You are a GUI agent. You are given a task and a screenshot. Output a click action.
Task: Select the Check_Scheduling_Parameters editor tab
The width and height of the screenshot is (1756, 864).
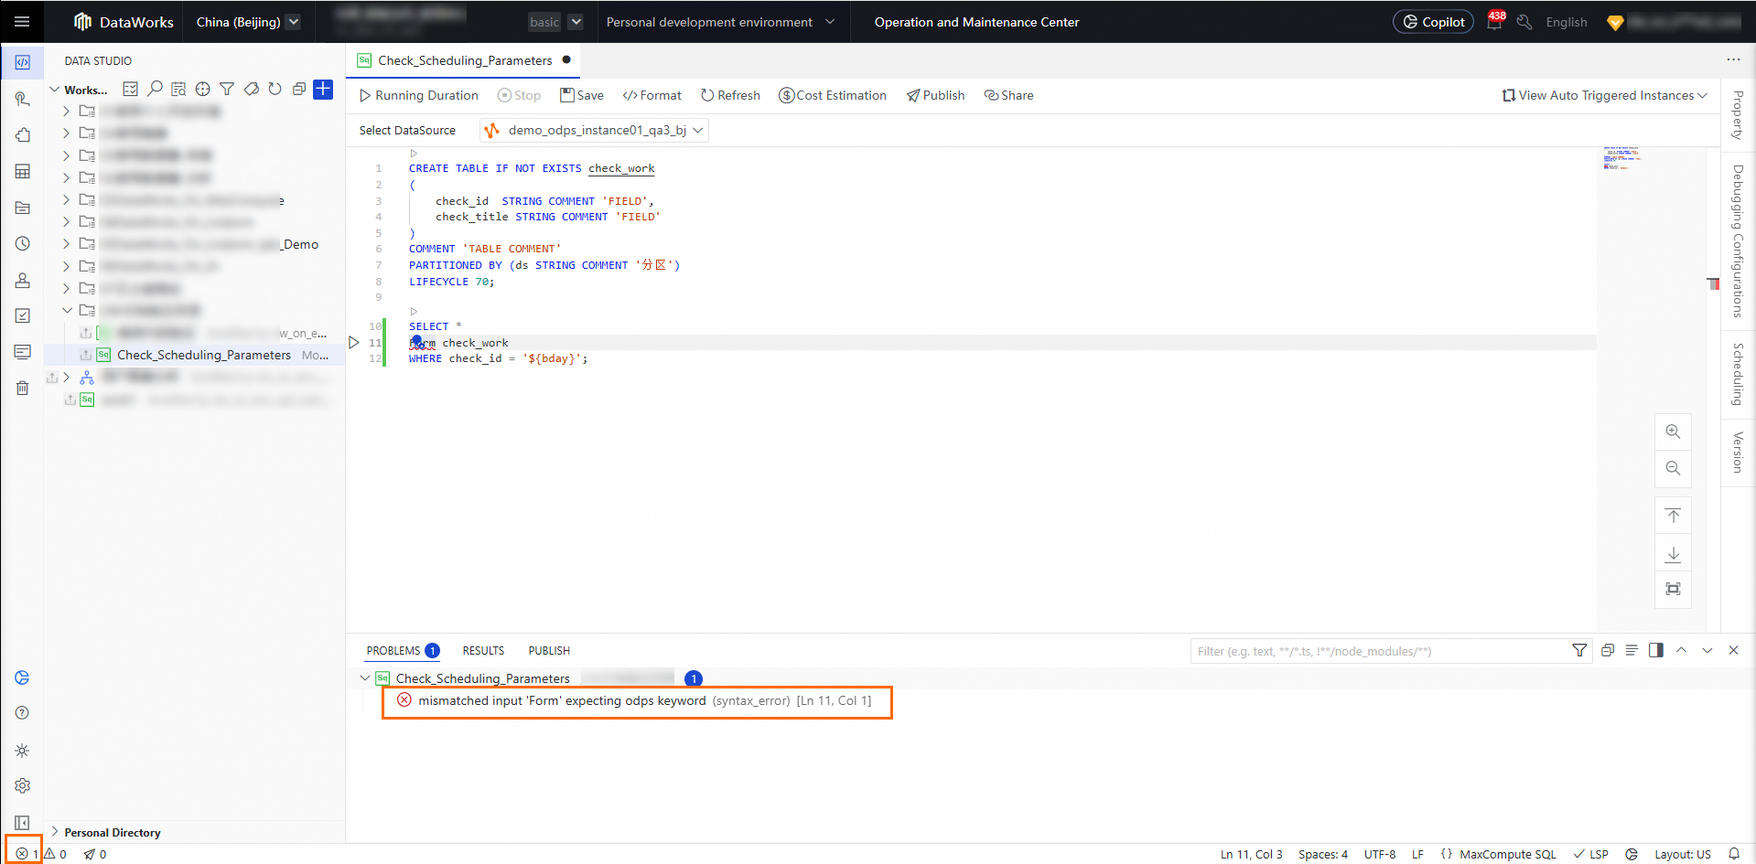pos(465,60)
